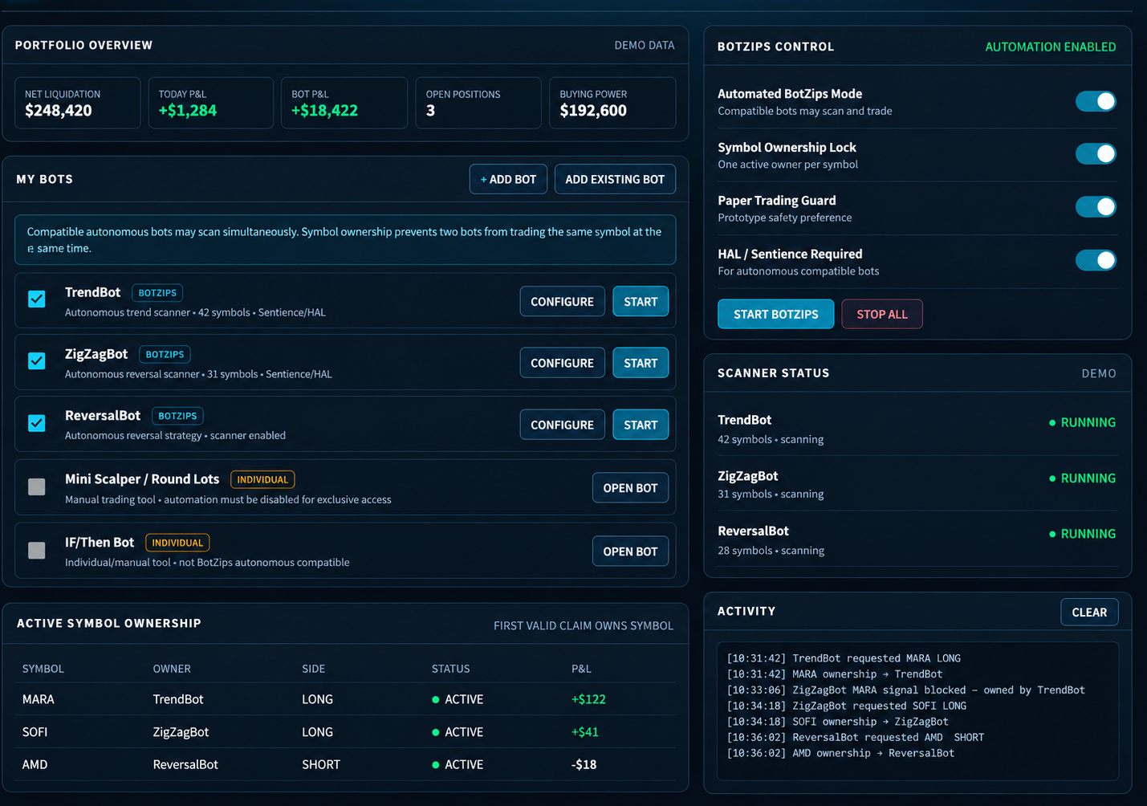1147x806 pixels.
Task: Click the SHORT side cell for AMD
Action: (x=321, y=764)
